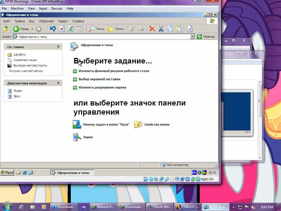The image size is (281, 211).
Task: Open host taskbar Internet Explorer icon
Action: click(21, 207)
